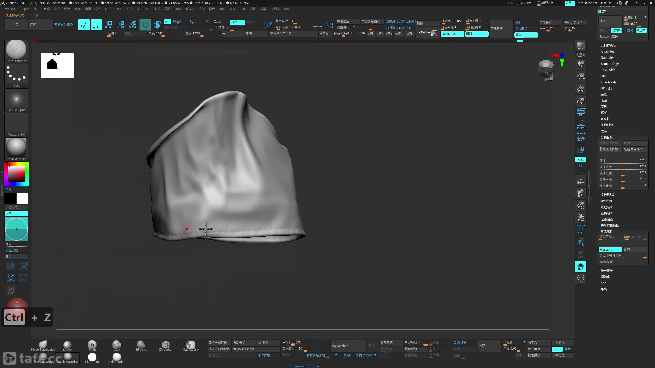Viewport: 655px width, 368px height.
Task: Select the black secondary color swatch
Action: 10,199
